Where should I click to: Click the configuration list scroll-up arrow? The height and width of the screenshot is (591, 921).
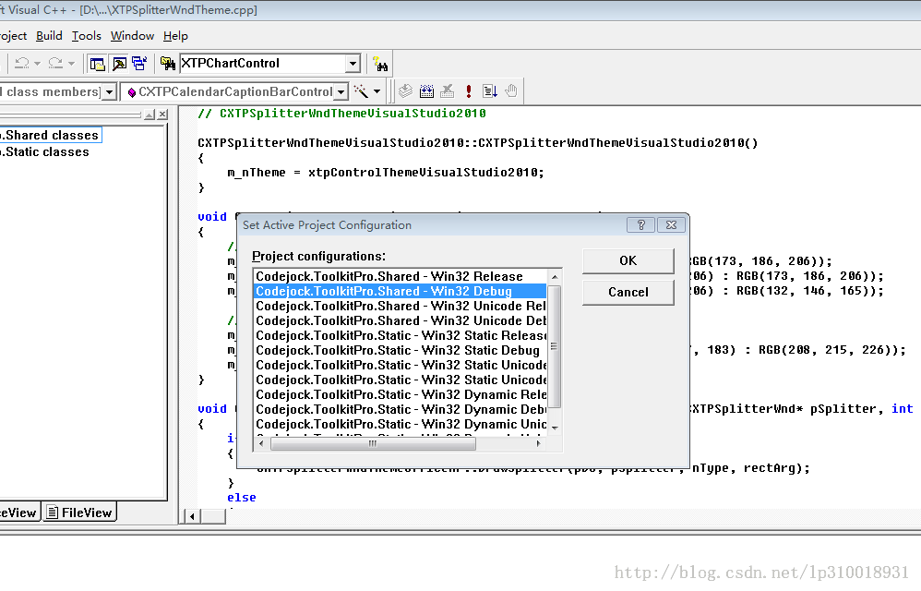tap(555, 277)
